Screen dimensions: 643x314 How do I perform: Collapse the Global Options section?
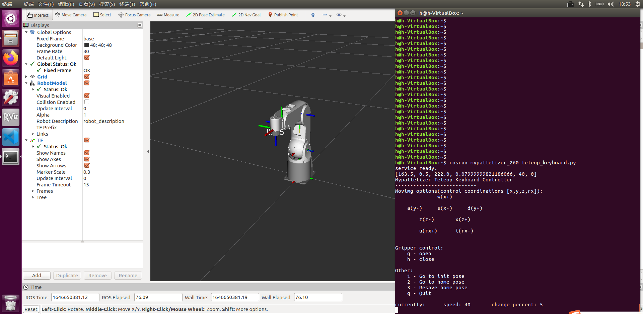tap(26, 32)
